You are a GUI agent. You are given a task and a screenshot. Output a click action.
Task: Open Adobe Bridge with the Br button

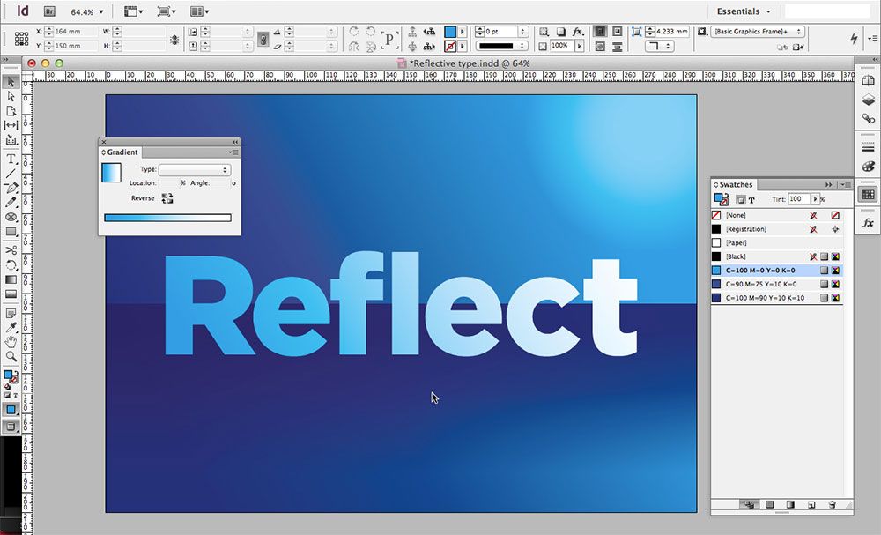(49, 11)
